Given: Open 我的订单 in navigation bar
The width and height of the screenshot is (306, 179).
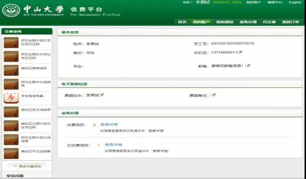Looking at the screenshot, I should 290,22.
